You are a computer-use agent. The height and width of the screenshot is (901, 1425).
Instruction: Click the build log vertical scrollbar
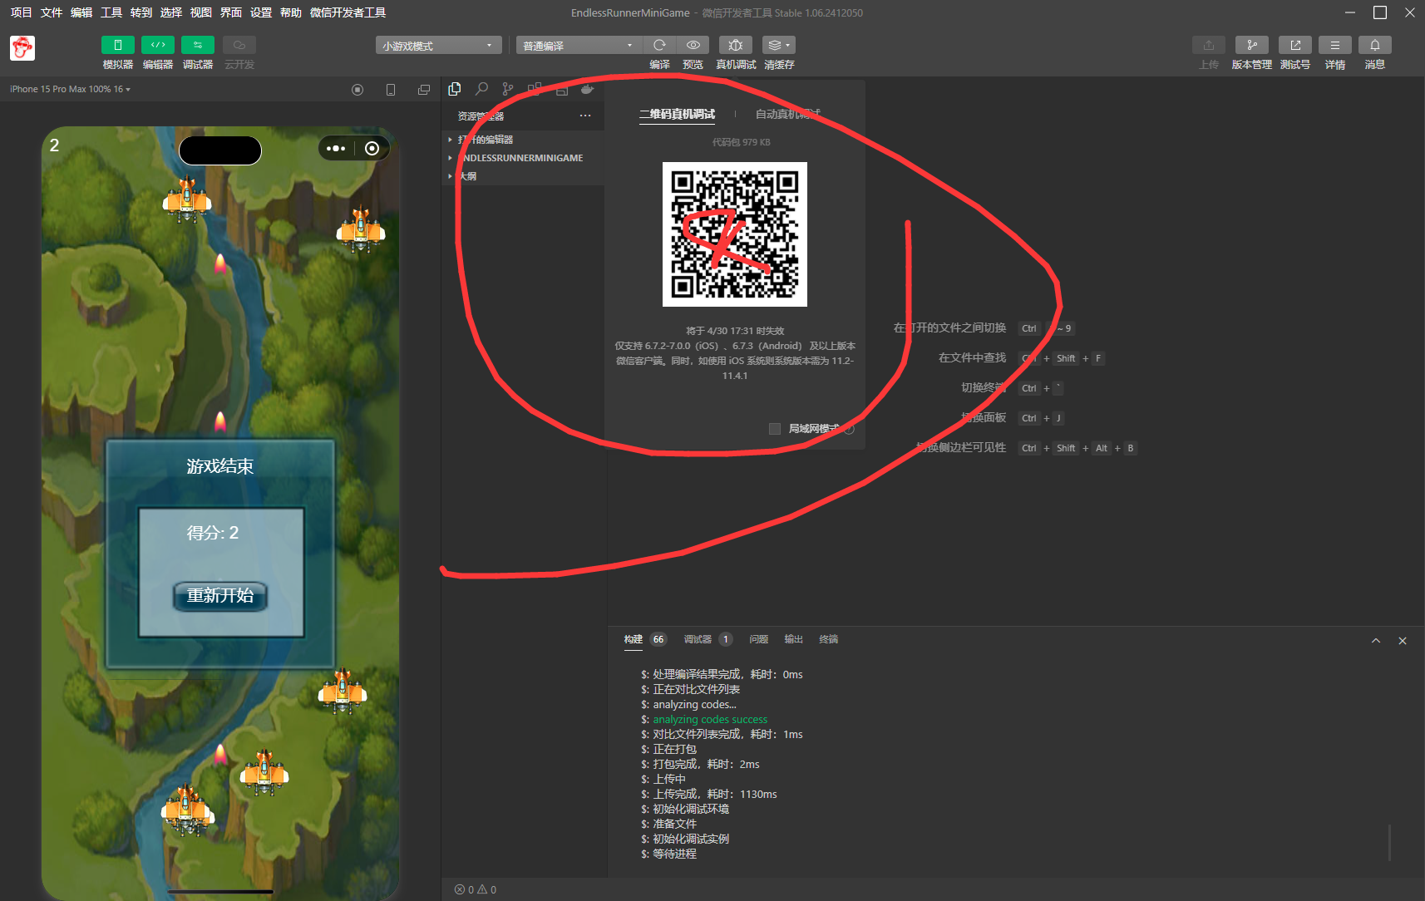(1389, 843)
